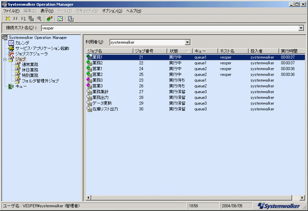Sort by the キュー column header

tap(205, 51)
